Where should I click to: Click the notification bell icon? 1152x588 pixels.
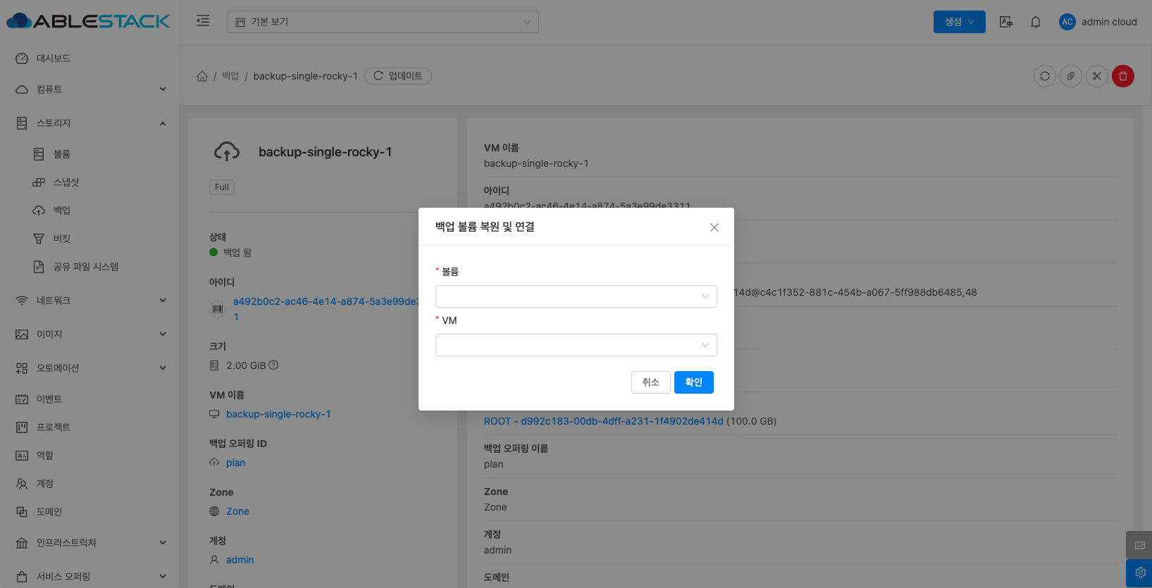click(x=1035, y=22)
